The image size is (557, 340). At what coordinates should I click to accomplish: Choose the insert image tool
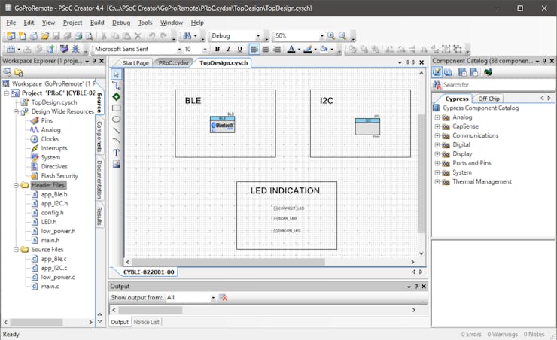click(117, 164)
